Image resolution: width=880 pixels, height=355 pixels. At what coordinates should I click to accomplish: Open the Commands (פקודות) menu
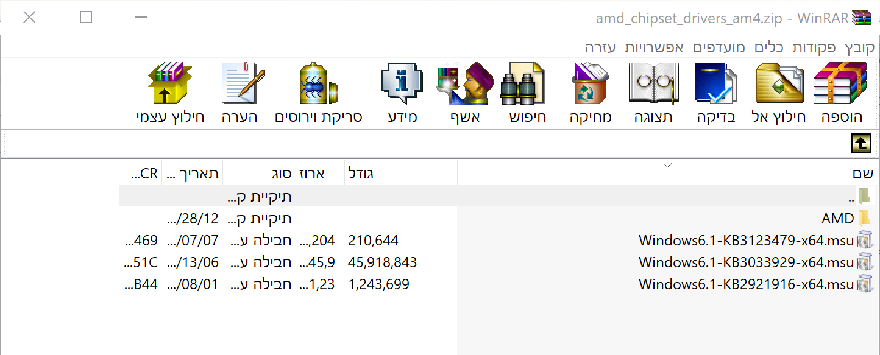pos(814,47)
